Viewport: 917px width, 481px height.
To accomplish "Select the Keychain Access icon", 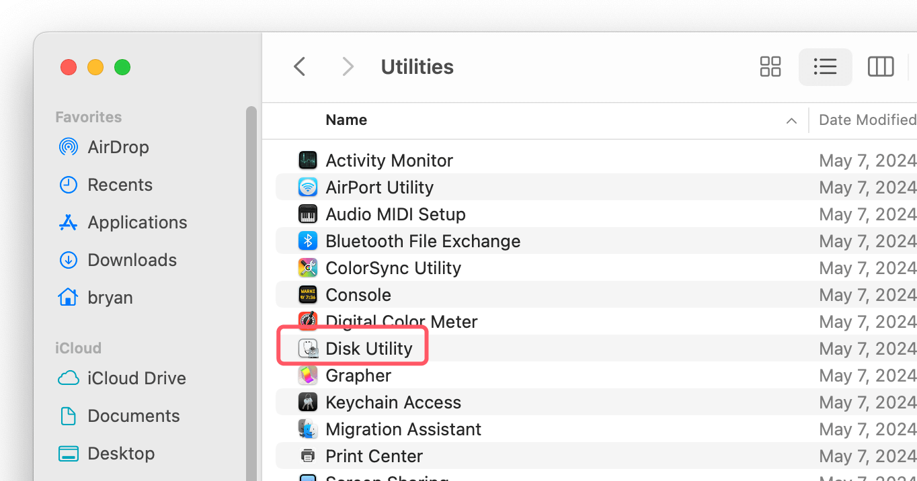I will (x=307, y=402).
